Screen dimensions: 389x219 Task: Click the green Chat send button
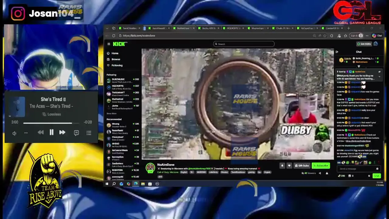click(377, 176)
